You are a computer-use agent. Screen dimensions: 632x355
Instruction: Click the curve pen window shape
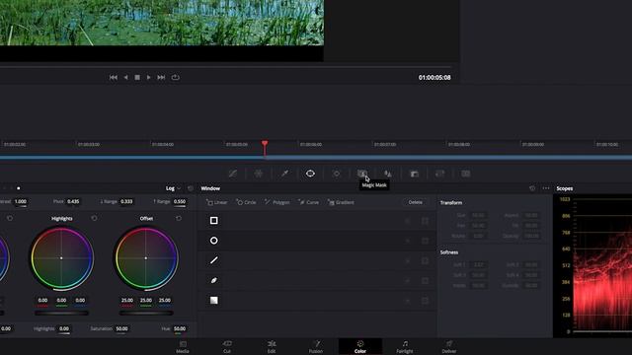(214, 280)
